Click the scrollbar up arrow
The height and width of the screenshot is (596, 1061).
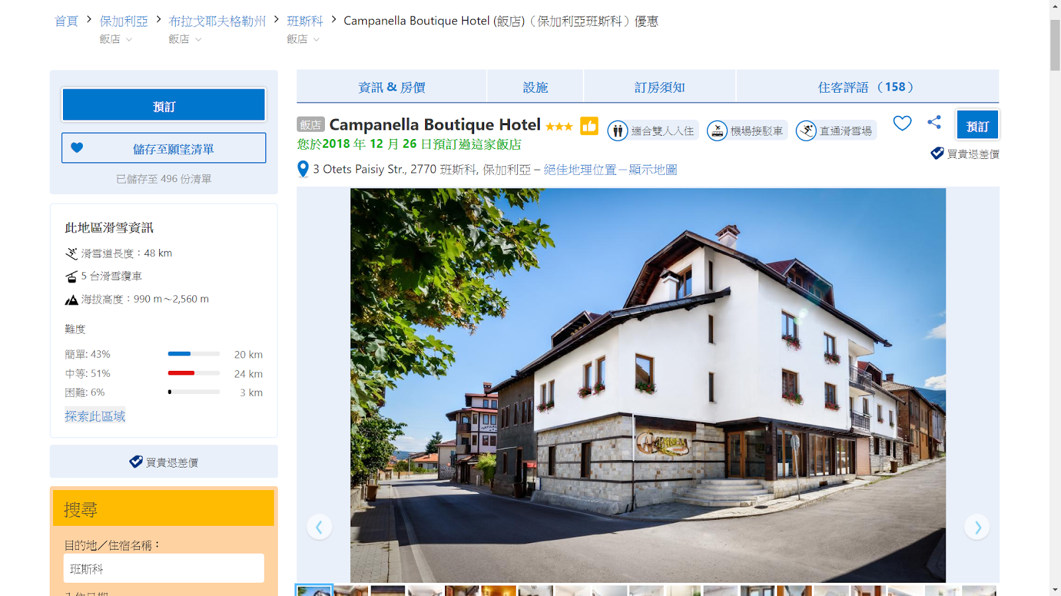(1055, 6)
